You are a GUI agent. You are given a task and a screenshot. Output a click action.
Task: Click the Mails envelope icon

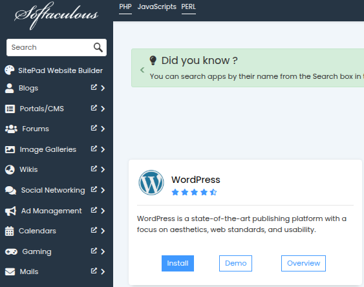(x=10, y=271)
